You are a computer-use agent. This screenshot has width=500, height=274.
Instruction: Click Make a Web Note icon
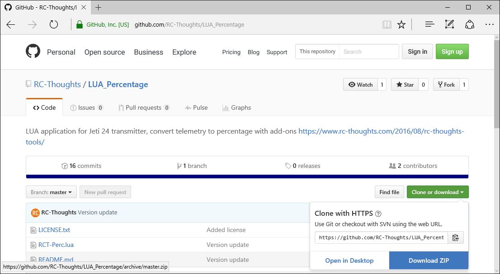click(x=449, y=24)
